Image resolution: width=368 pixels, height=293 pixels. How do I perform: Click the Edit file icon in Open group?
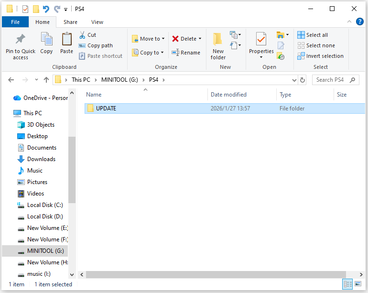[281, 45]
